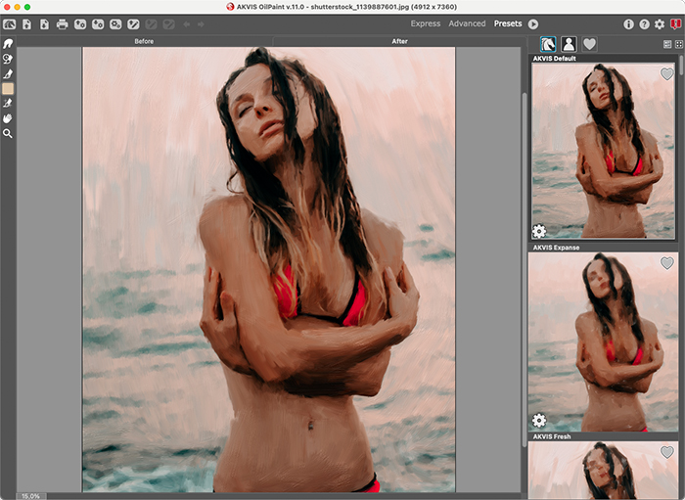
Task: Show user presets person icon
Action: coord(569,44)
